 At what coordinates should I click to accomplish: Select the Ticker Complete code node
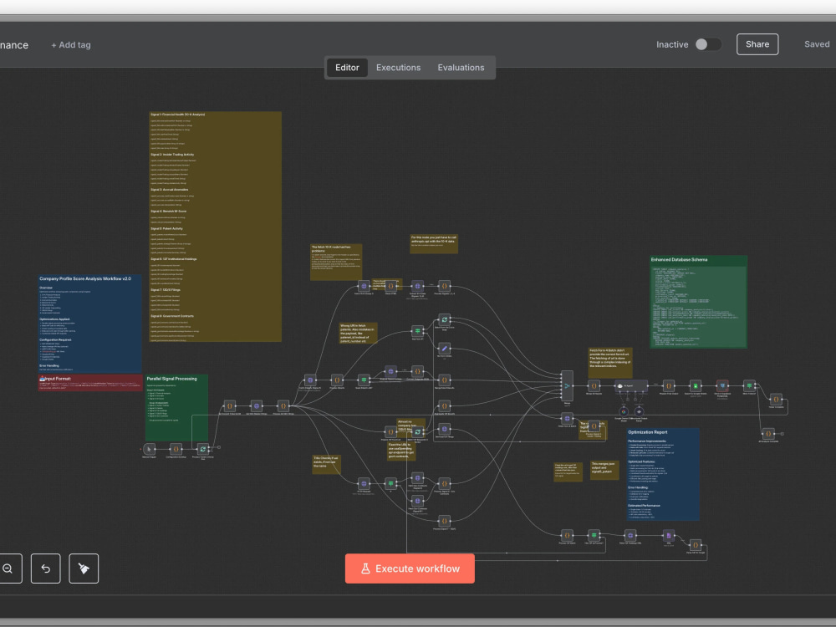point(776,400)
